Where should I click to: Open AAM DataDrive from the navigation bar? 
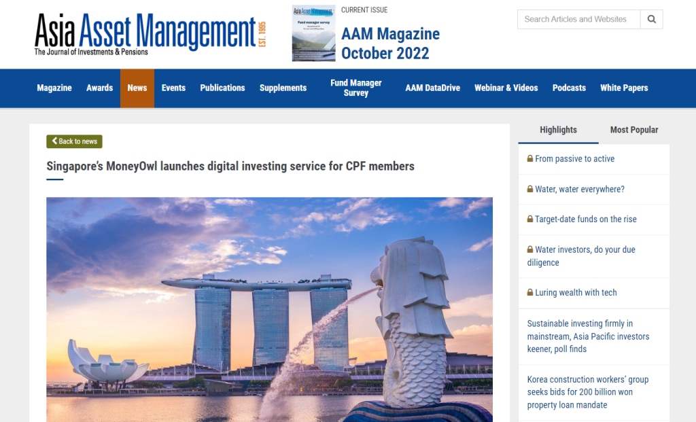[x=433, y=88]
